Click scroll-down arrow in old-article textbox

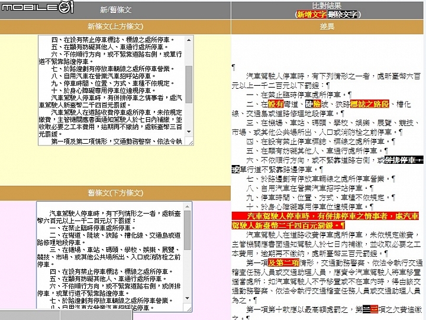coord(187,298)
